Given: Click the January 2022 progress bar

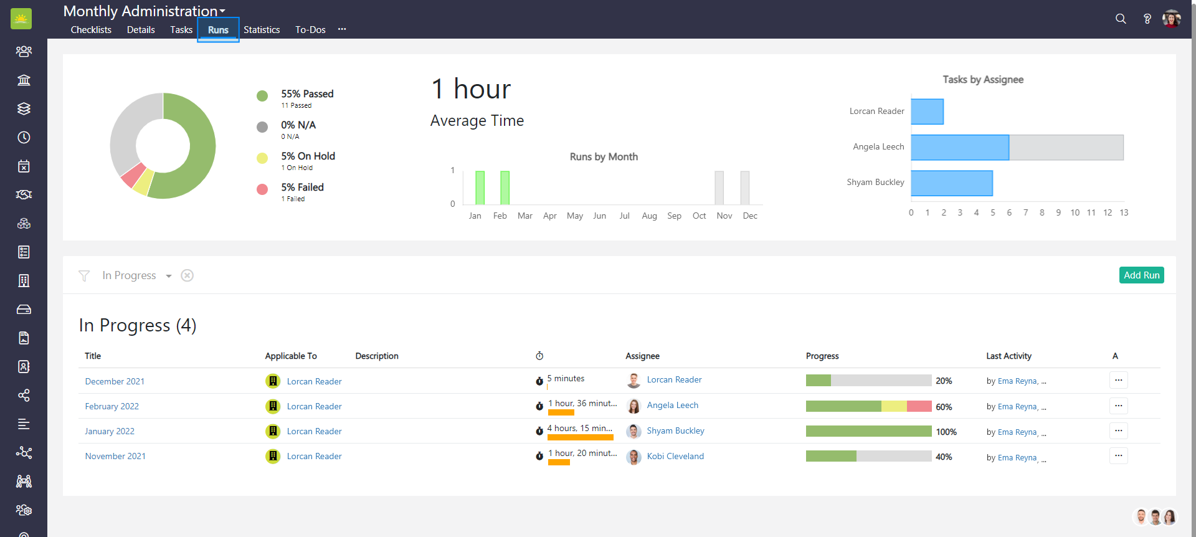Looking at the screenshot, I should point(868,431).
